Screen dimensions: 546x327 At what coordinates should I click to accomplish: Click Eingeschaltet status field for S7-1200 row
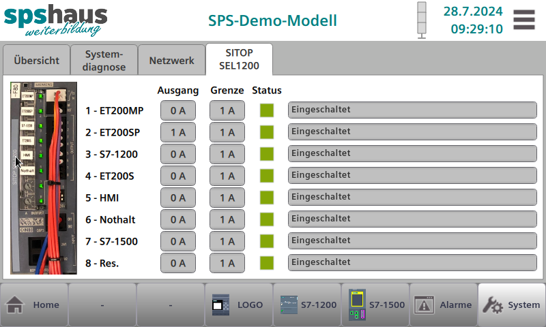(x=412, y=153)
